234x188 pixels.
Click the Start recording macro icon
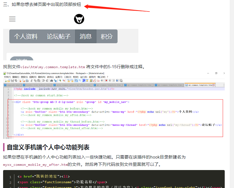pyautogui.click(x=106, y=81)
